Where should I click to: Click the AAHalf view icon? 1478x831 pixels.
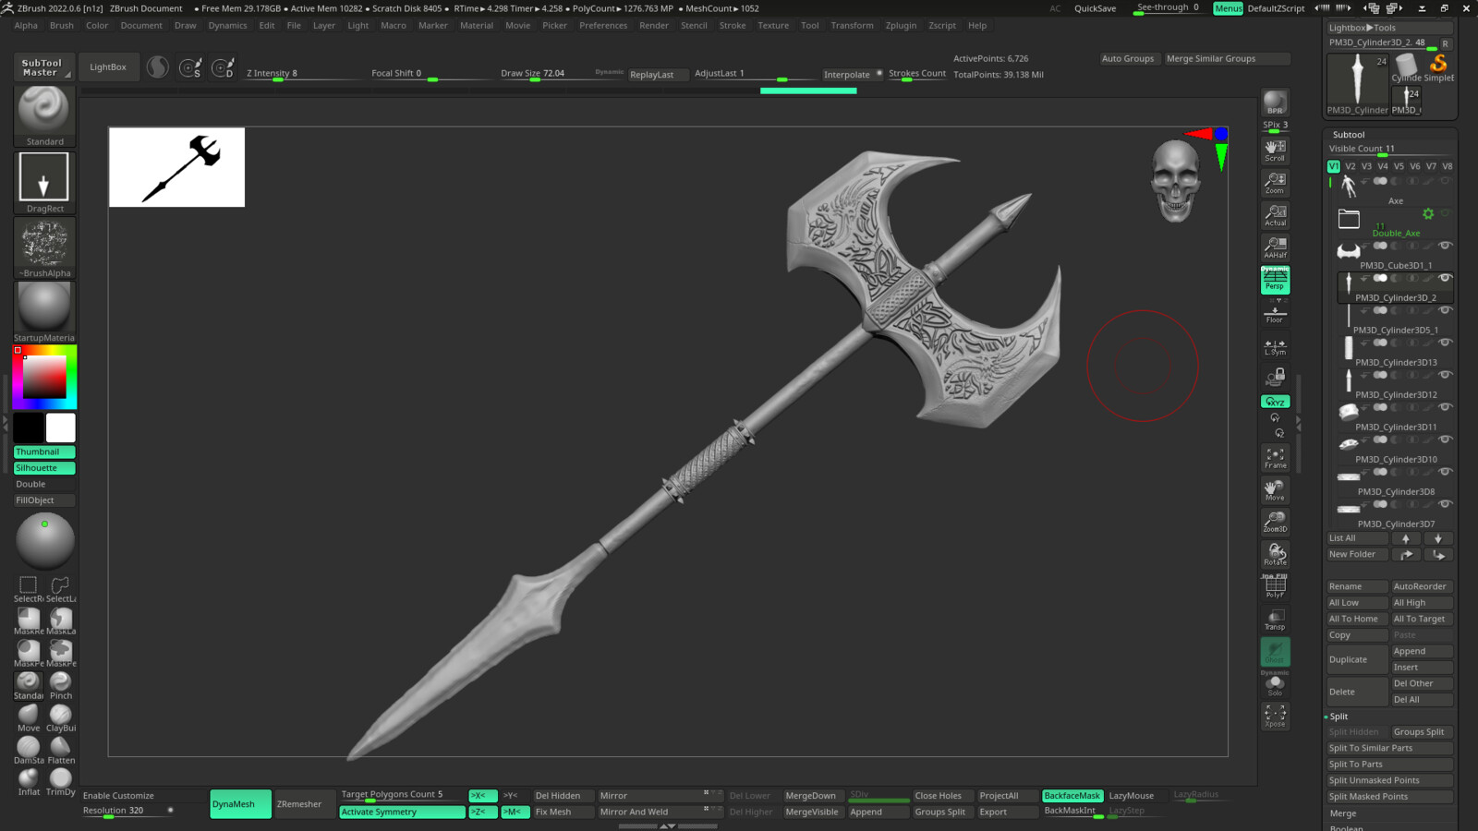pyautogui.click(x=1275, y=247)
